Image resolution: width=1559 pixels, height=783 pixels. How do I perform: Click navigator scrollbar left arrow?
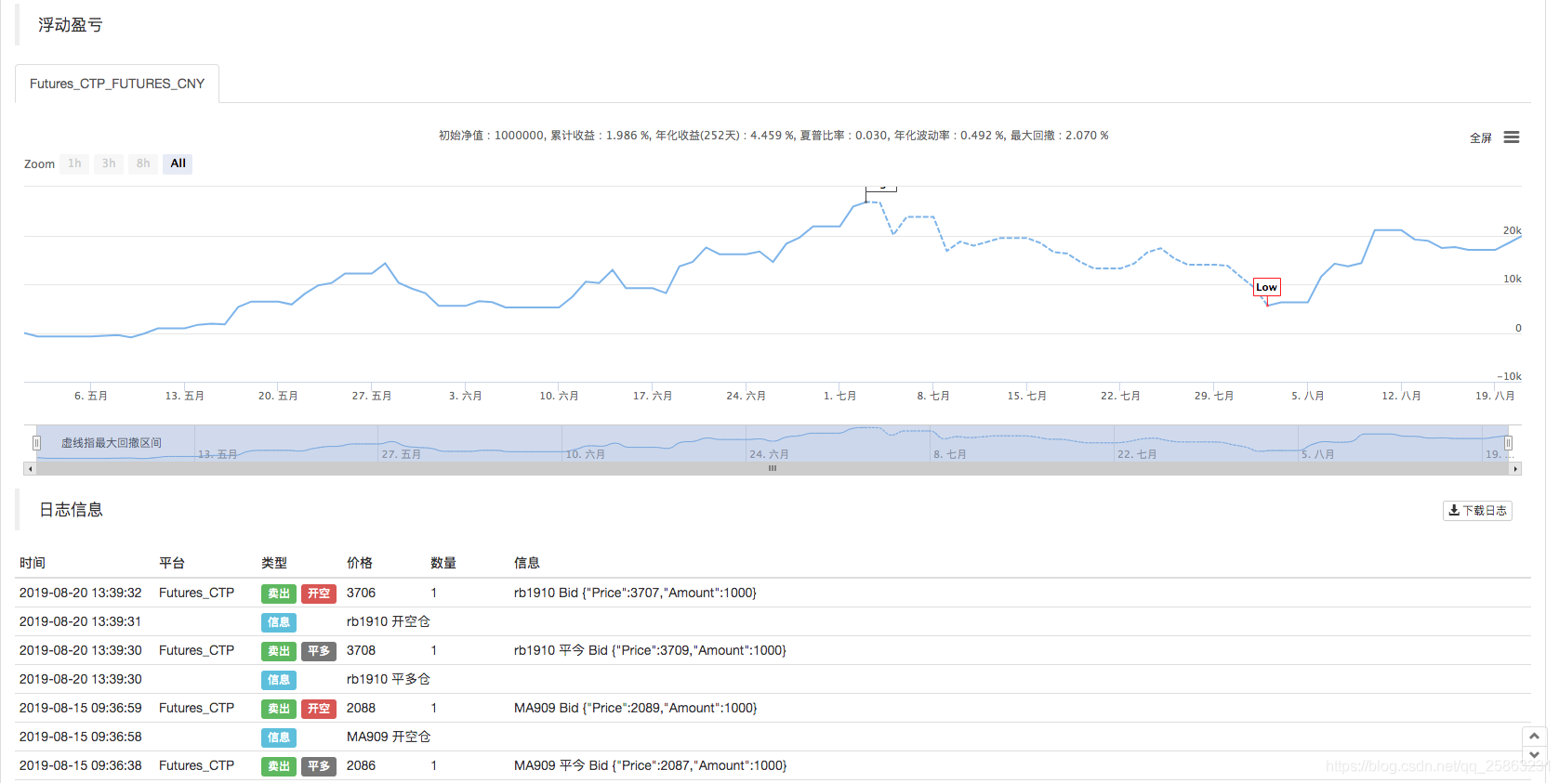click(30, 469)
